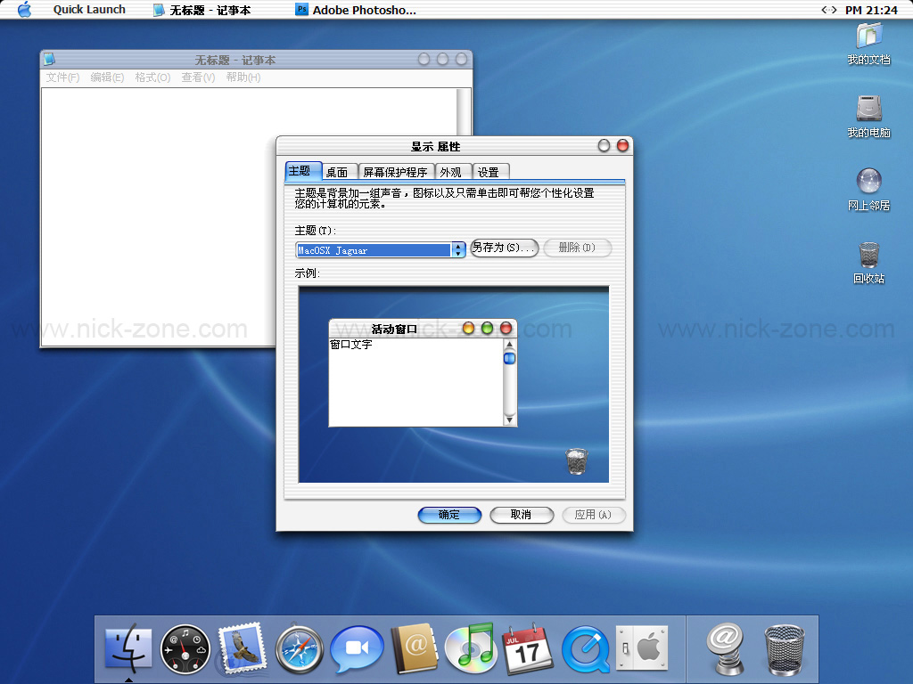Launch iTunes music disc icon in dock
Viewport: 913px width, 684px height.
point(470,647)
